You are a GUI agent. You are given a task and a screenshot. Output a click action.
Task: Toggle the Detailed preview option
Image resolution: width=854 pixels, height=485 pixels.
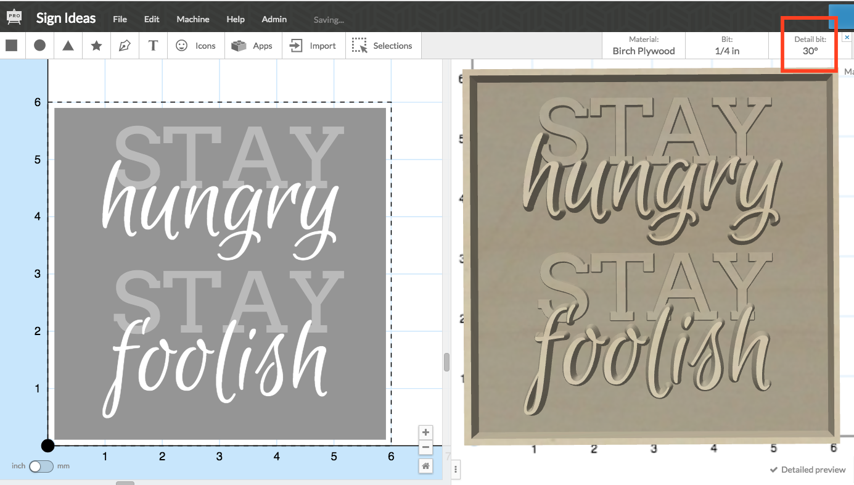(x=808, y=470)
